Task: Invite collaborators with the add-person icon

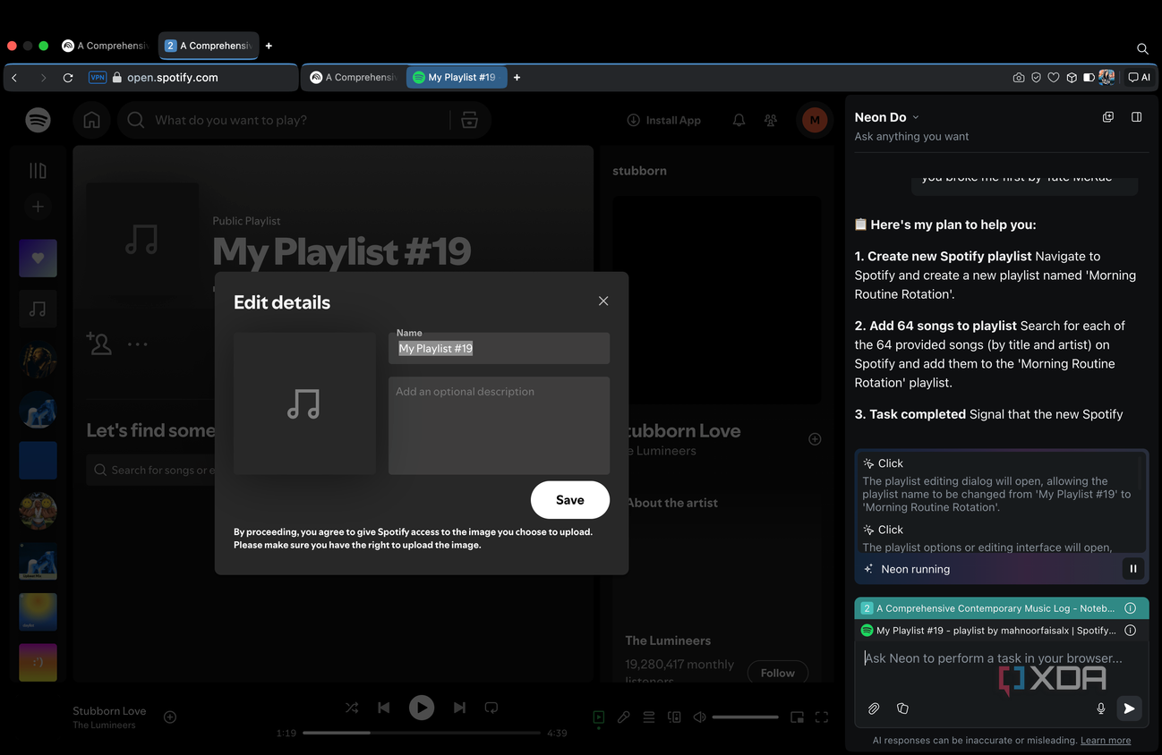Action: click(x=98, y=344)
